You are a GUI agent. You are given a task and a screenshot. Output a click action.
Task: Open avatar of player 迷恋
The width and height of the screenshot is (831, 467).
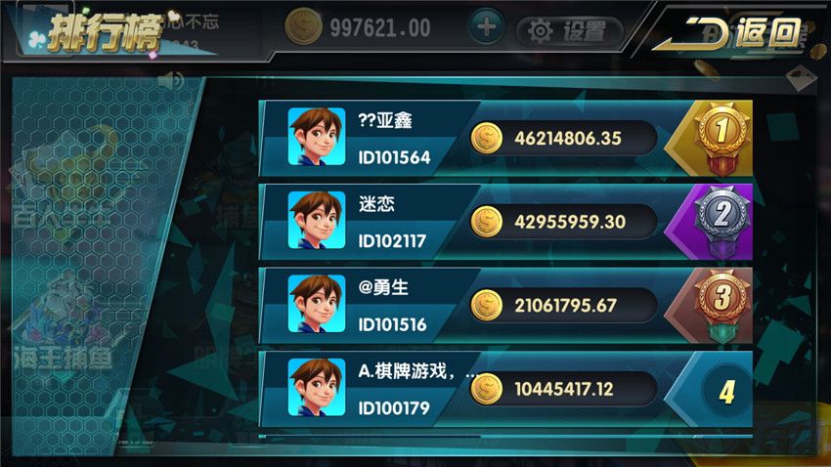coord(317,220)
